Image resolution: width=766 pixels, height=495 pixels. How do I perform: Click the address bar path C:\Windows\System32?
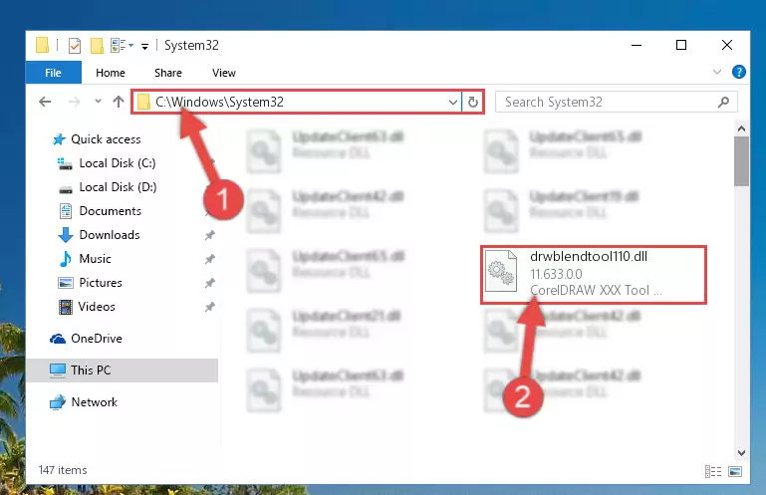[x=219, y=102]
